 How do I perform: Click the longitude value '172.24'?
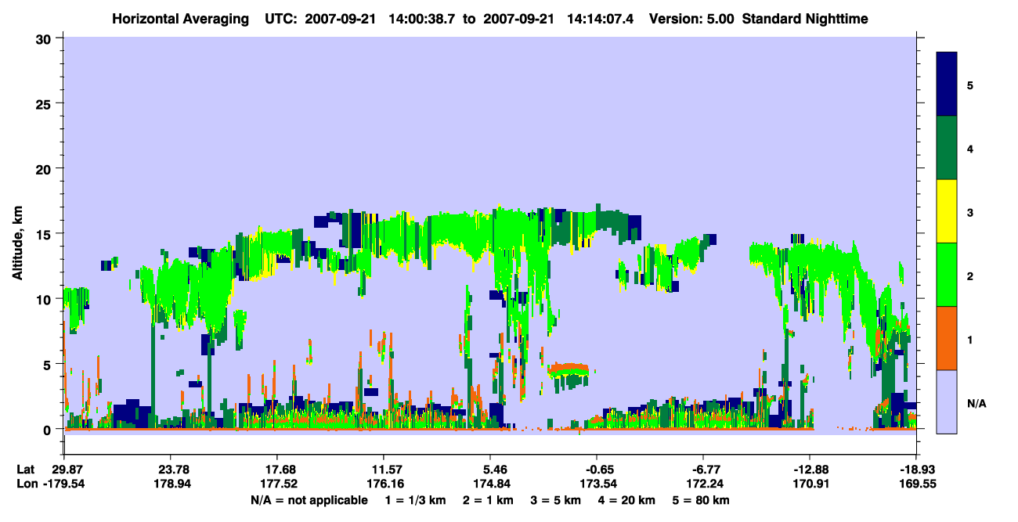703,484
